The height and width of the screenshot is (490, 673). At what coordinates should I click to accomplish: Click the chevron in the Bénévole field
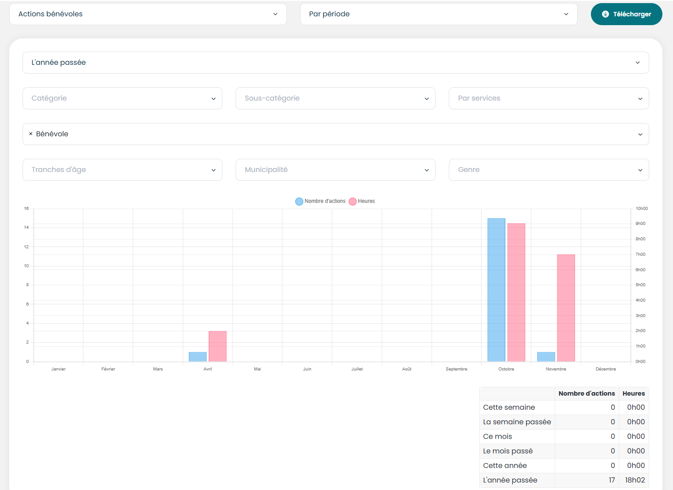(640, 135)
